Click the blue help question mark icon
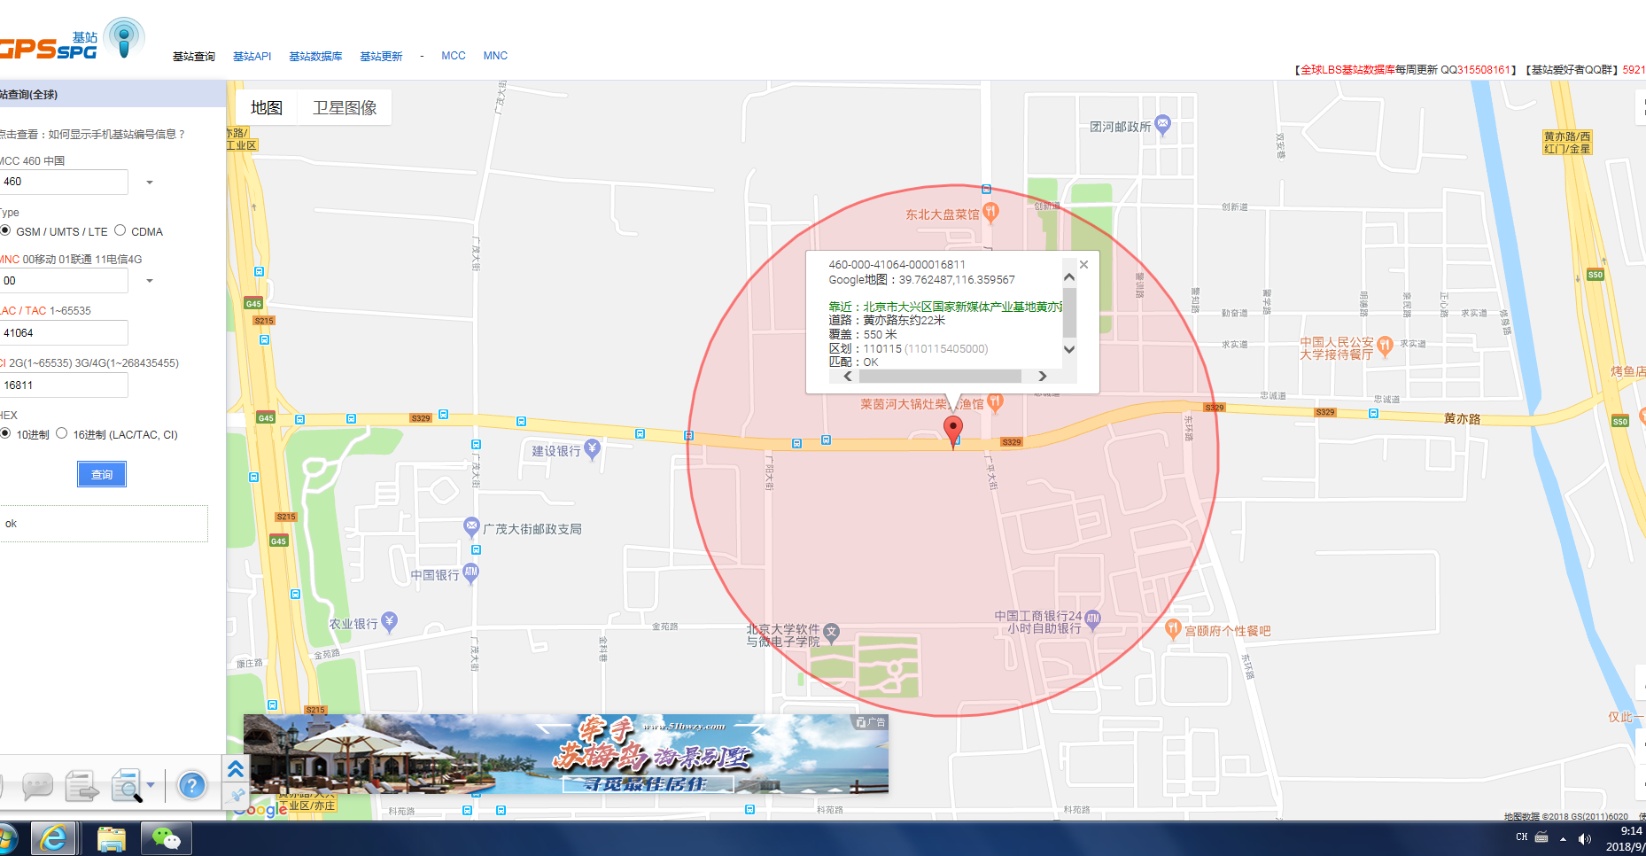 click(192, 785)
